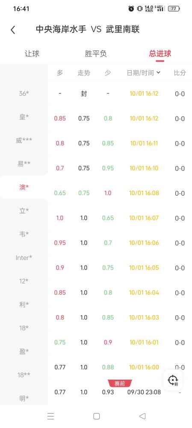Tap the back arrow icon
The height and width of the screenshot is (428, 192).
pyautogui.click(x=13, y=30)
